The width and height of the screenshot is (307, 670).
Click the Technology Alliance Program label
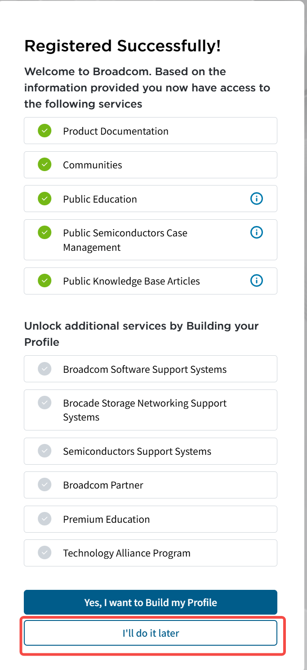(x=127, y=553)
